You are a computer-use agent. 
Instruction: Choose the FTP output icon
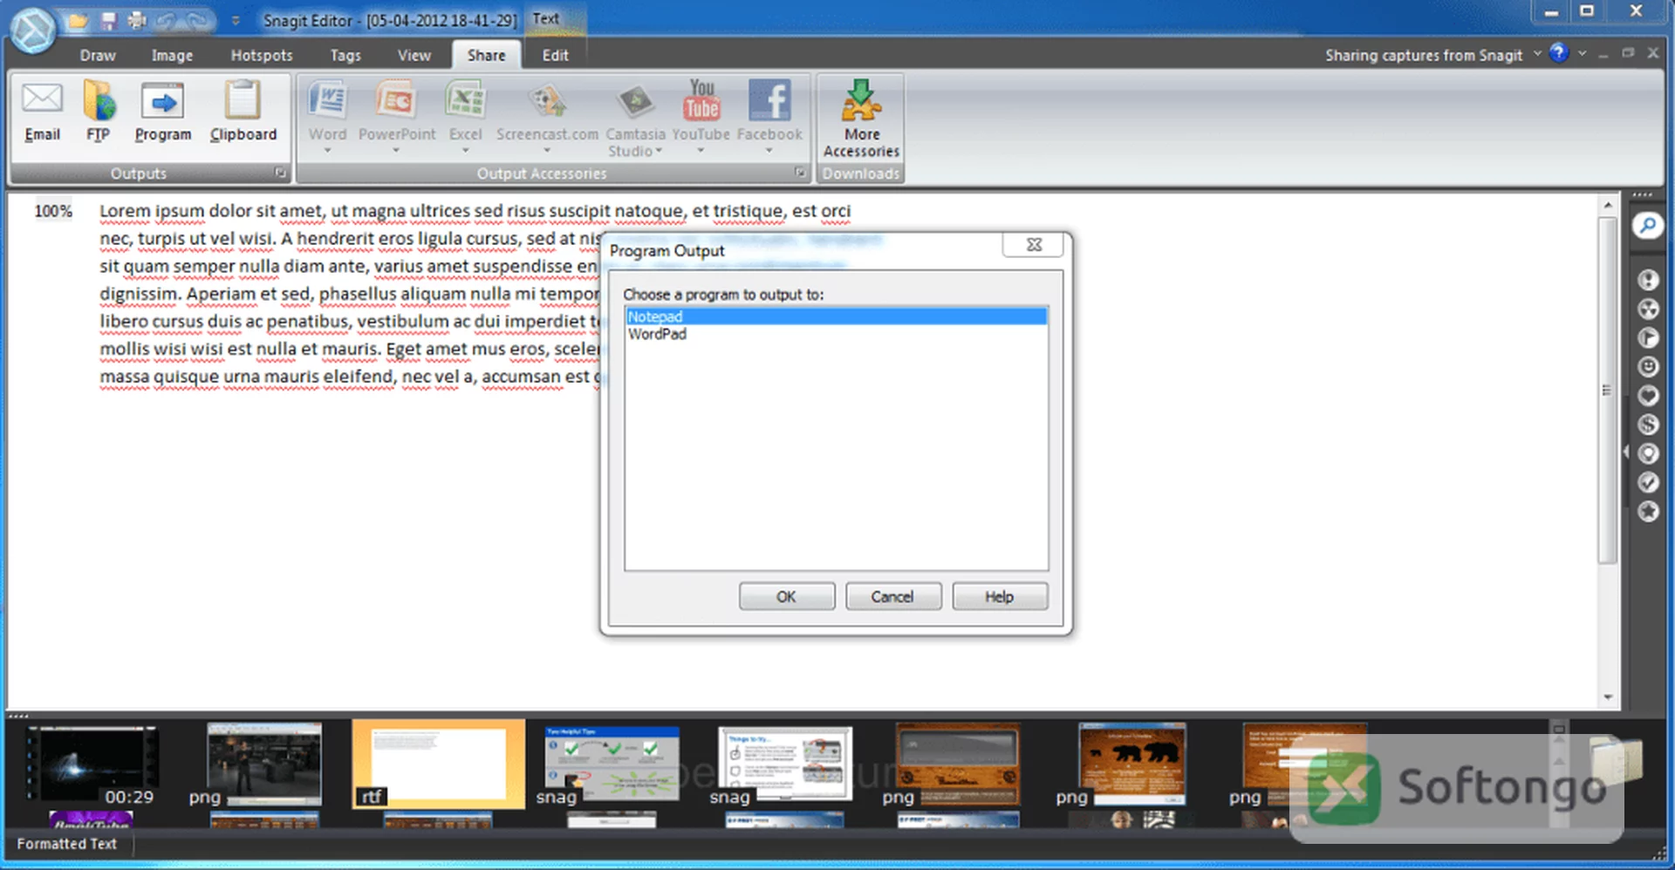[x=99, y=112]
